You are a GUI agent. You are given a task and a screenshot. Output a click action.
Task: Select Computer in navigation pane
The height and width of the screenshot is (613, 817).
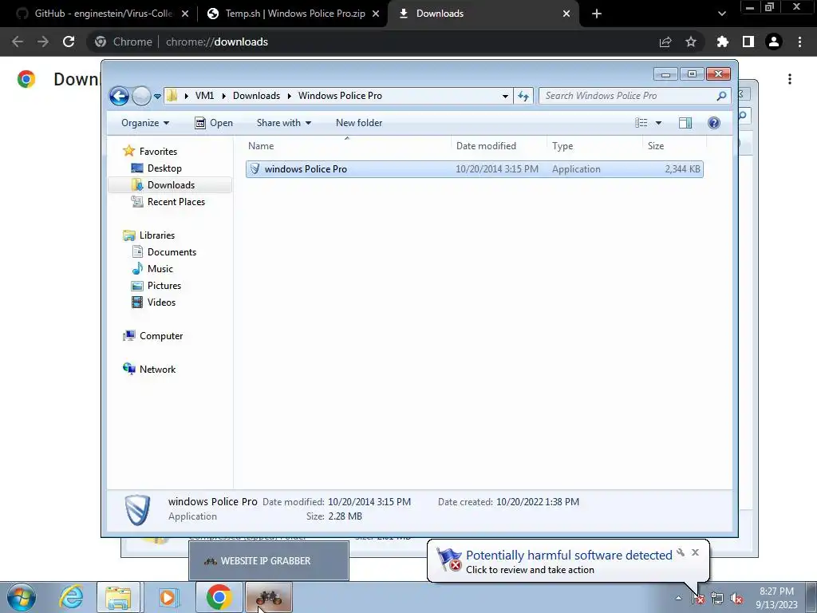click(161, 336)
